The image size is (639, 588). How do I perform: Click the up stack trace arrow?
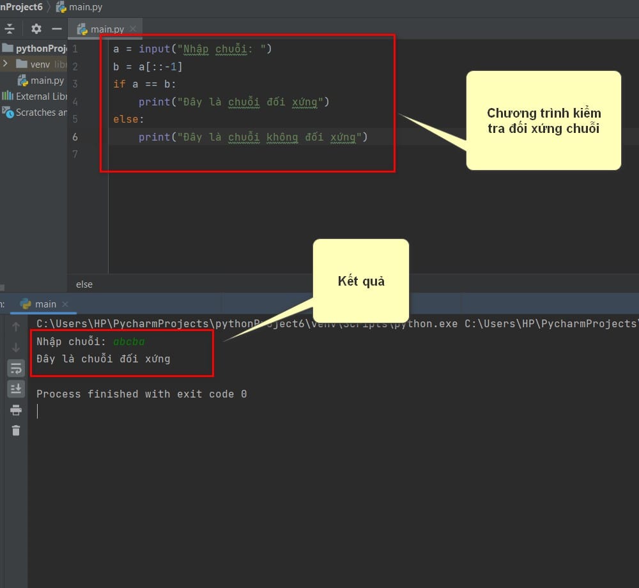coord(16,327)
